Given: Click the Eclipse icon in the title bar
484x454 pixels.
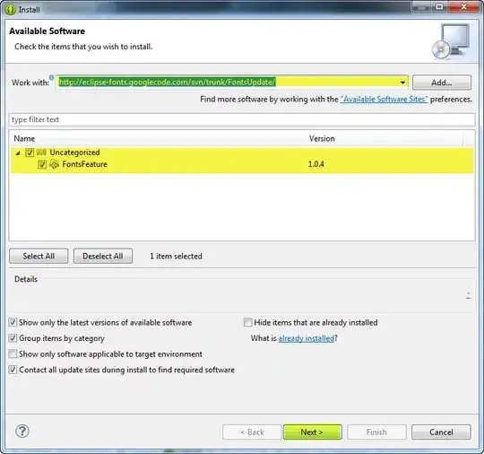Looking at the screenshot, I should (x=10, y=10).
